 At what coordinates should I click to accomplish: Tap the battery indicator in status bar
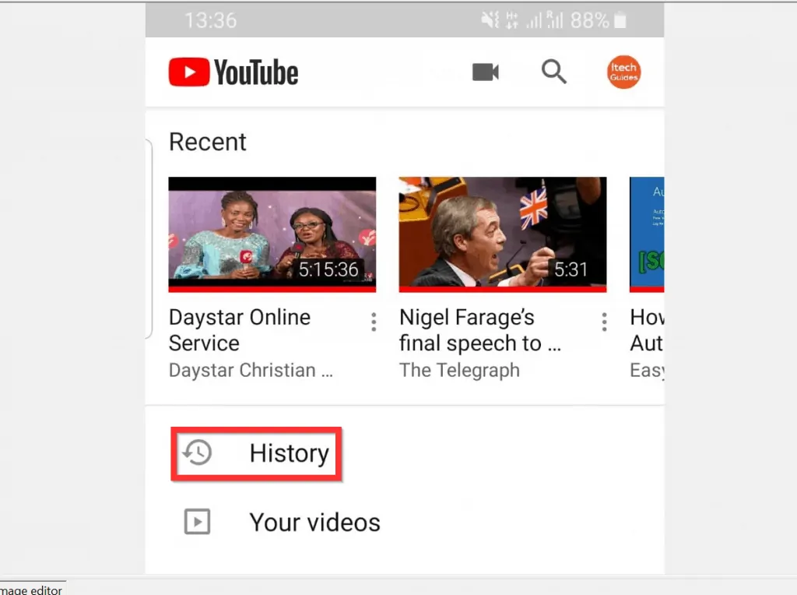[x=620, y=21]
